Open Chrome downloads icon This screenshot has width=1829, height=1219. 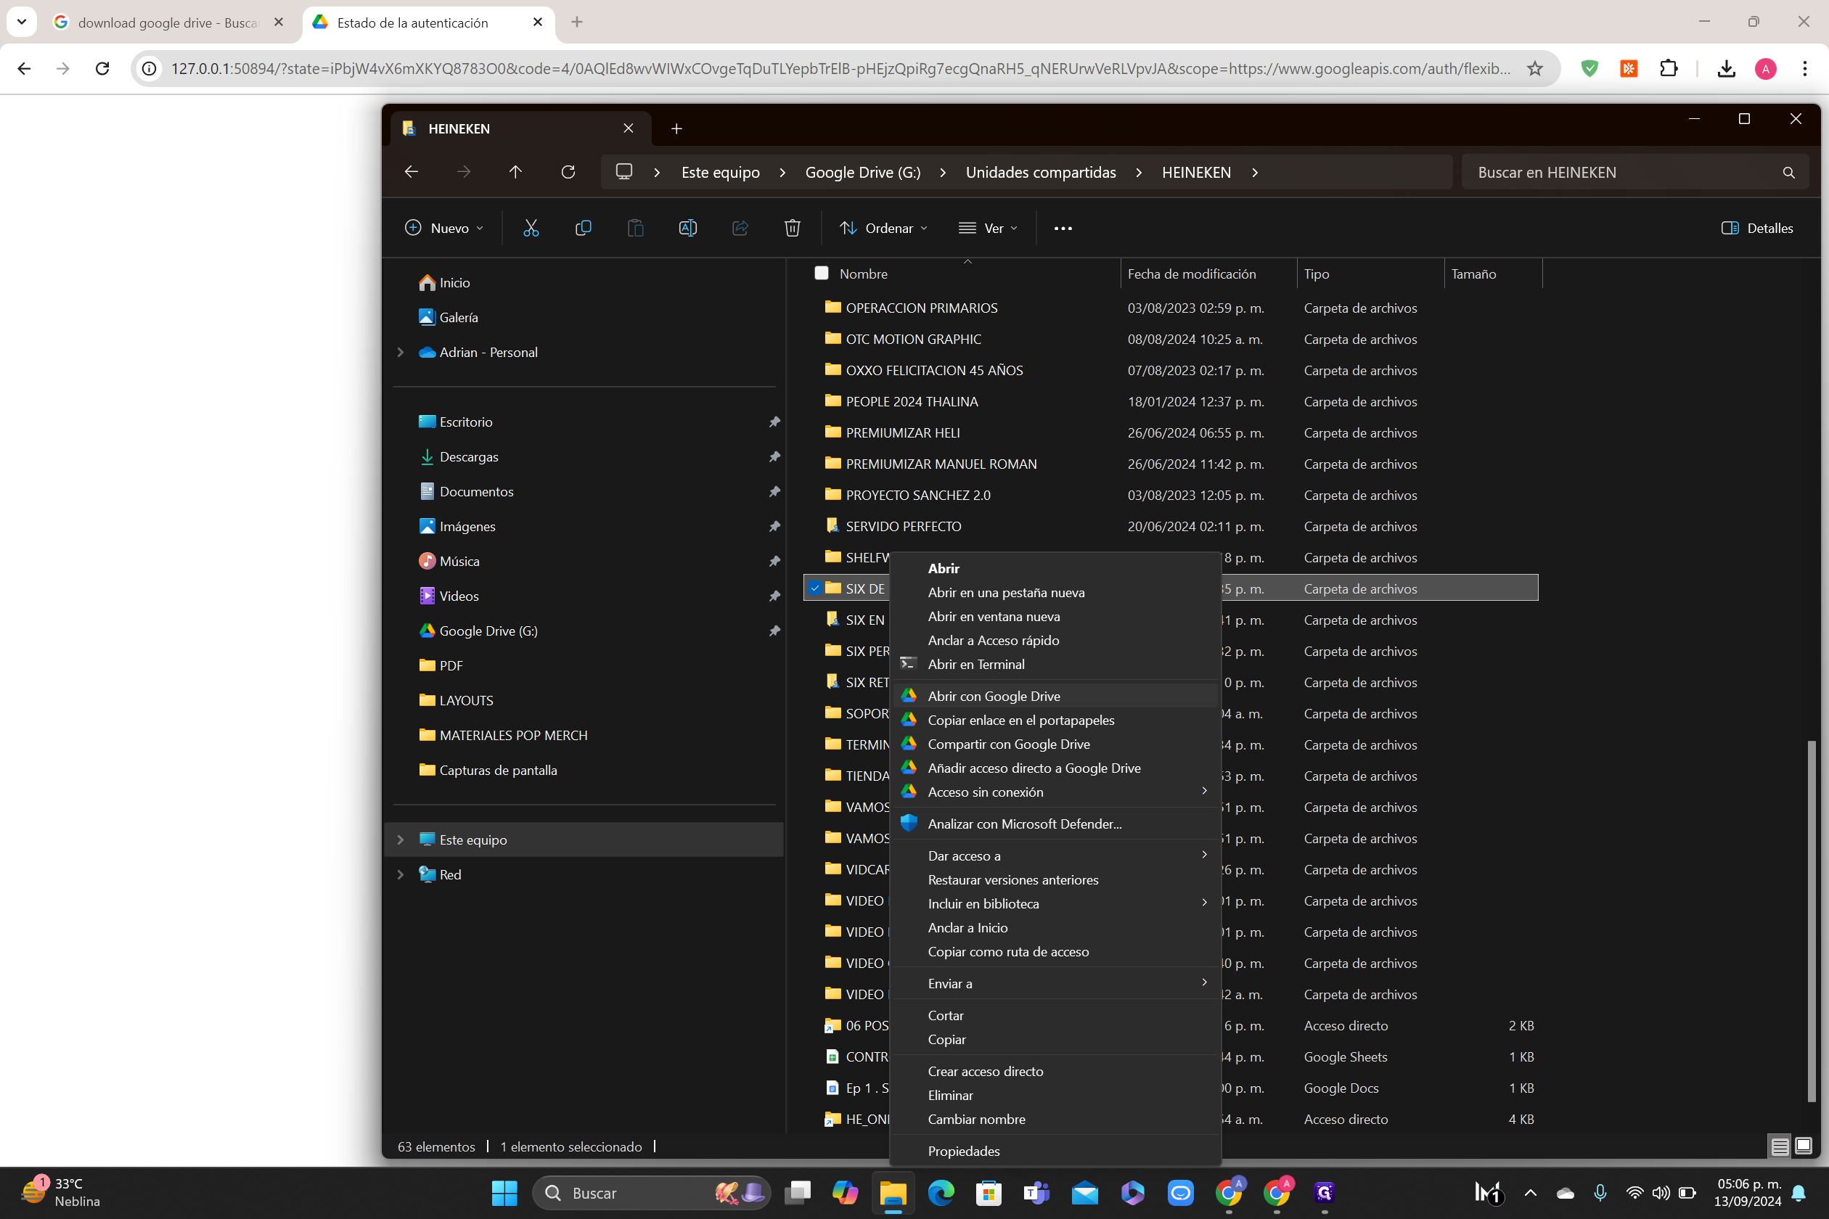[1726, 68]
